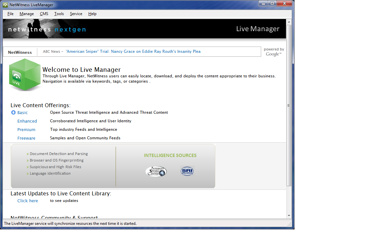Open the American Sniper Trial news headline
The height and width of the screenshot is (236, 377).
pyautogui.click(x=135, y=51)
